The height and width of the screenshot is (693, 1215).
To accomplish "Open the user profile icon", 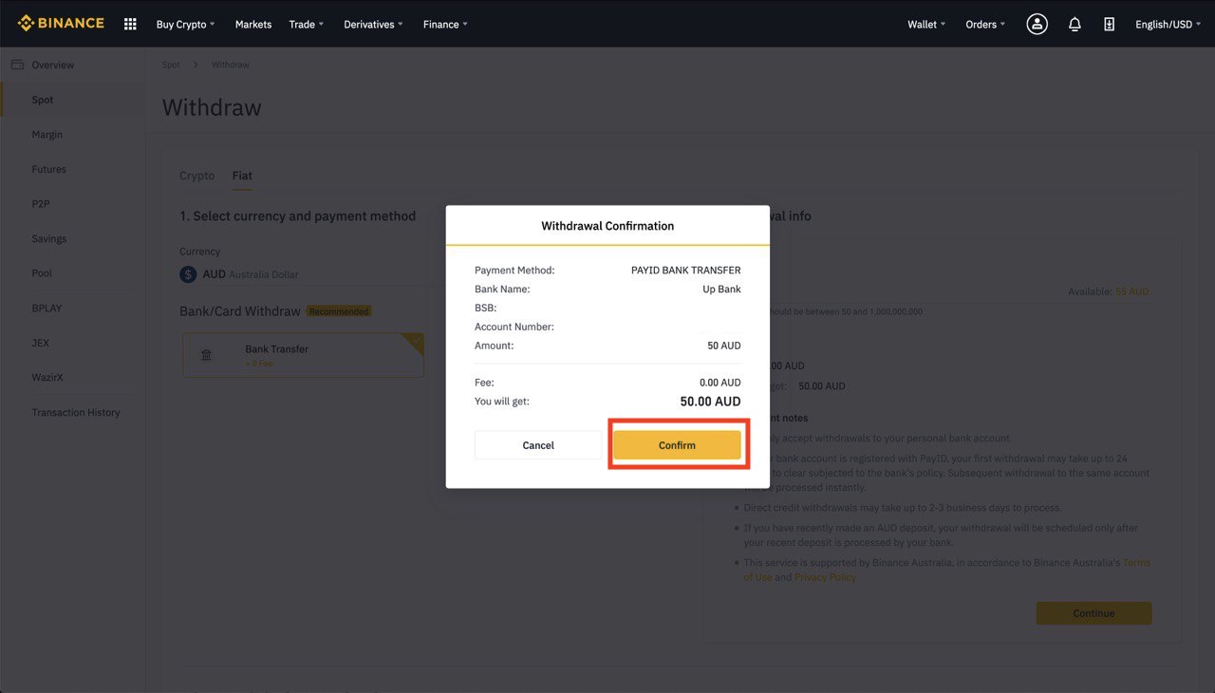I will [x=1037, y=24].
